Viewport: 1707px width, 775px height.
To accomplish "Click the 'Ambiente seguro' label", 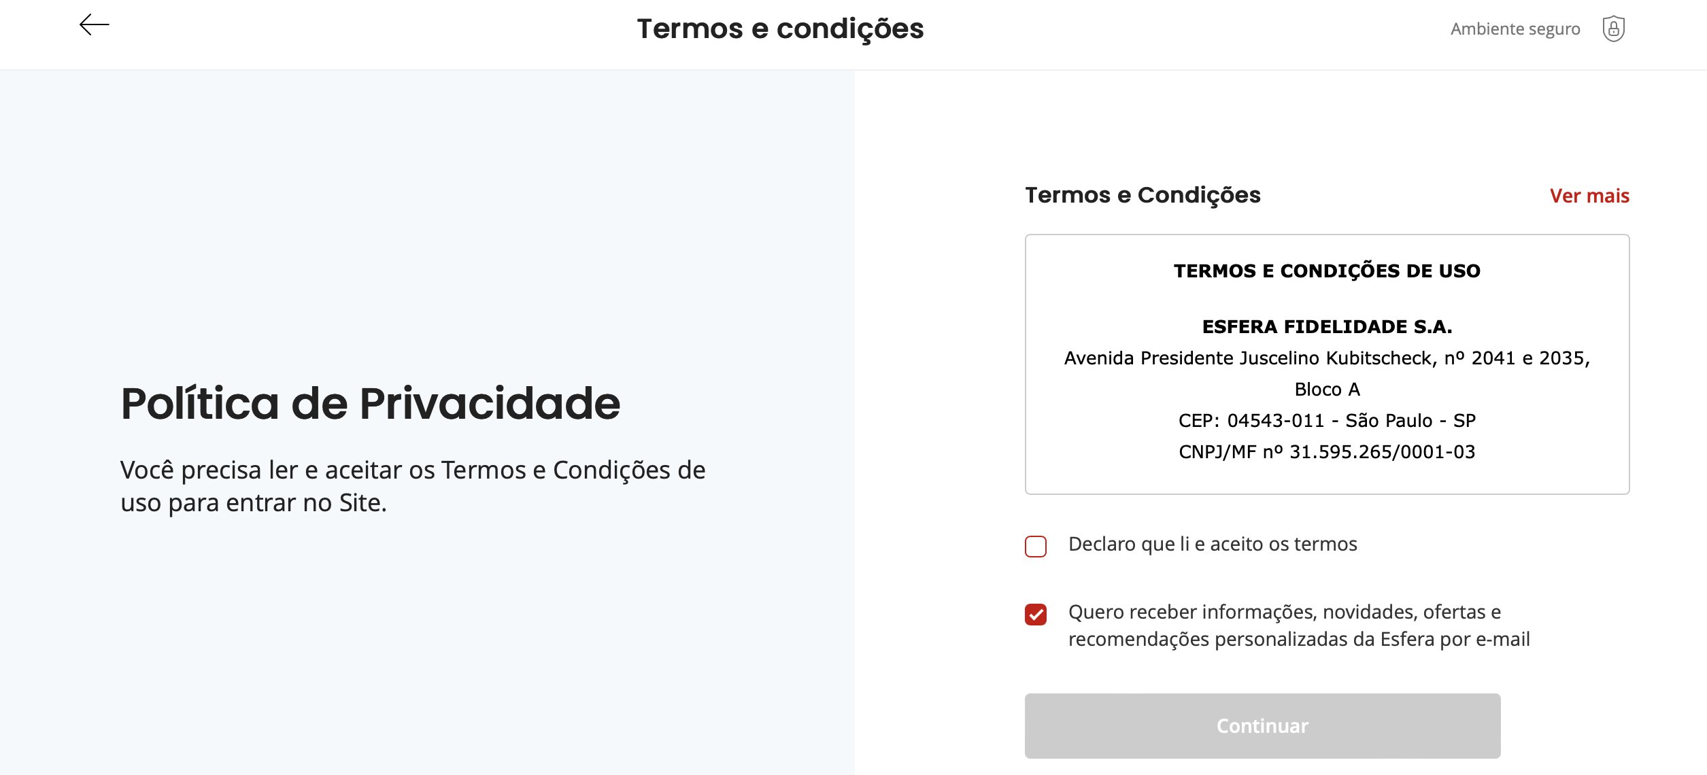I will pyautogui.click(x=1515, y=29).
